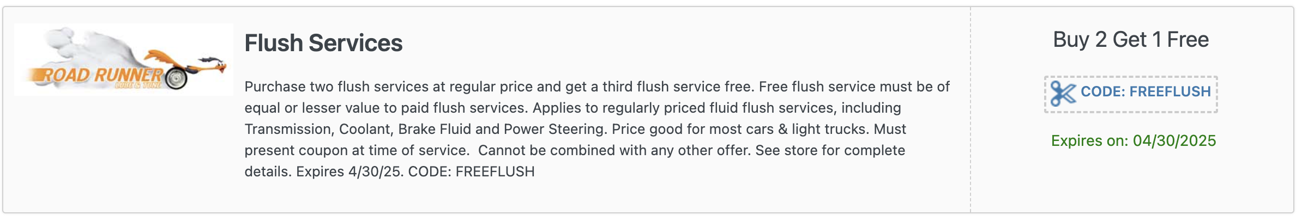Image resolution: width=1302 pixels, height=221 pixels.
Task: Click the Buy 2 Get 1 Free title
Action: [1131, 40]
